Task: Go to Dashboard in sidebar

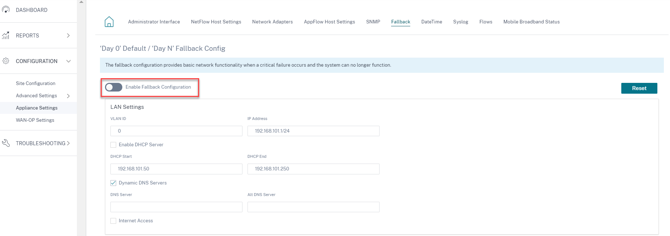Action: click(32, 10)
